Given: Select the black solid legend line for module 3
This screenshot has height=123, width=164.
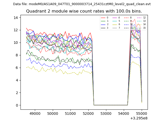Looking at the screenshot, I should click(x=103, y=28).
